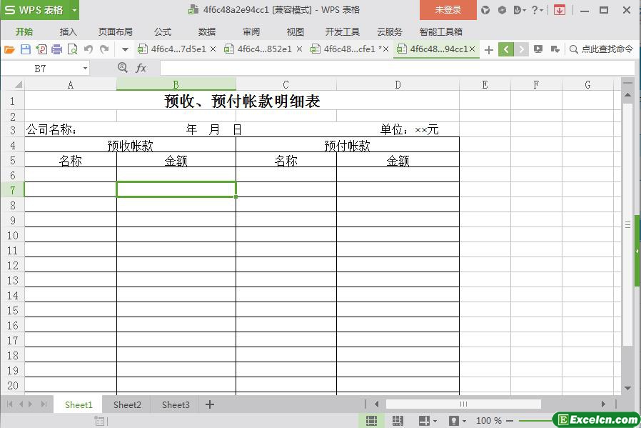Click the 点此查找命令 search command box
641x428 pixels.
(601, 49)
